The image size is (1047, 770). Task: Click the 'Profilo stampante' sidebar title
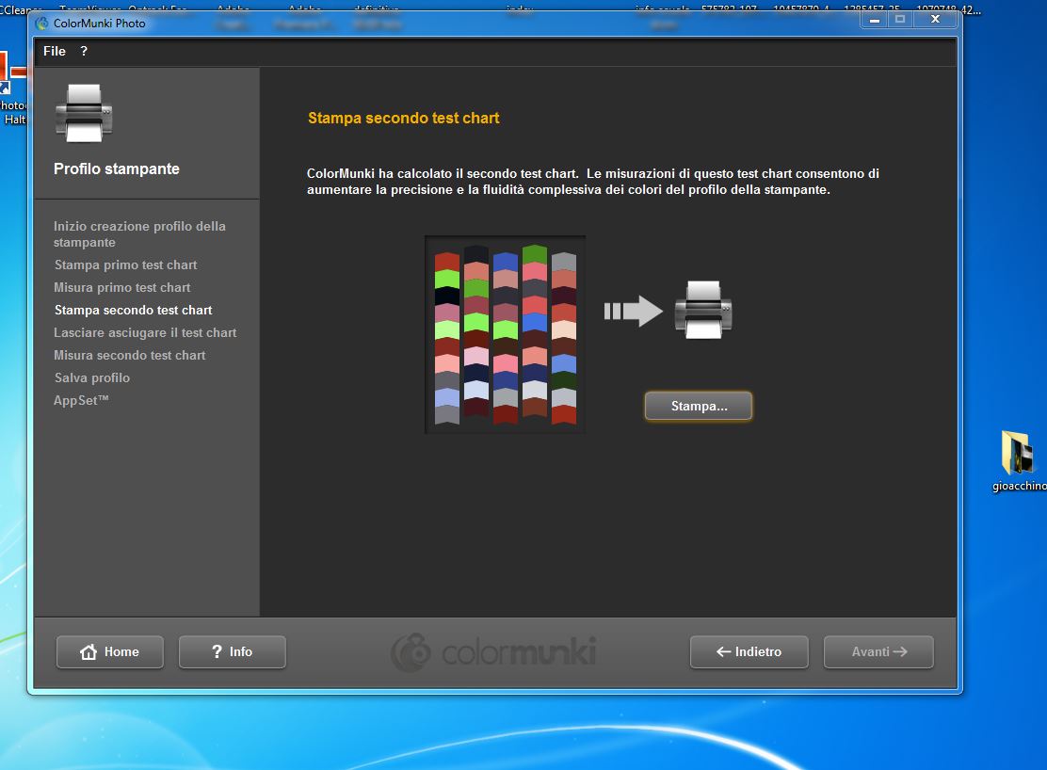click(x=116, y=168)
